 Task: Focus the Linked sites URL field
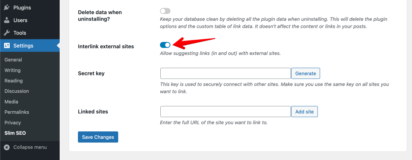pos(226,111)
